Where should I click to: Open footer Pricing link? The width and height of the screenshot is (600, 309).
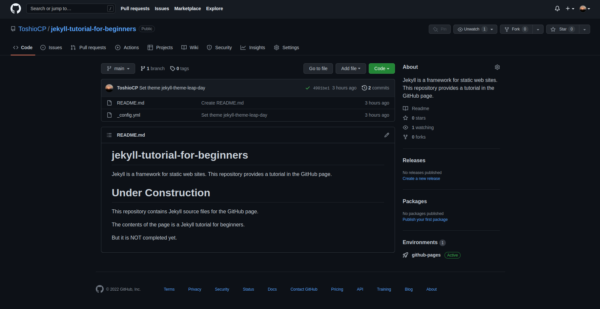pos(337,289)
